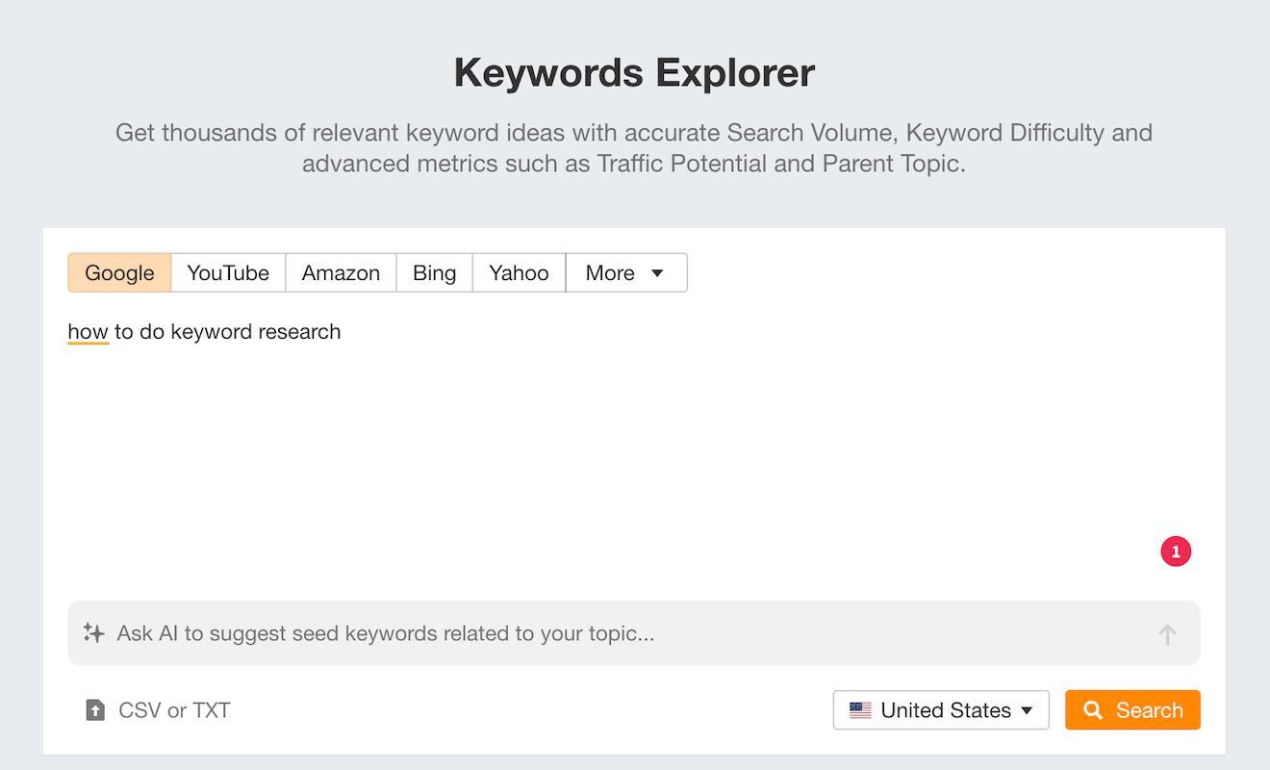Image resolution: width=1270 pixels, height=770 pixels.
Task: Open the United States country dropdown
Action: coord(941,710)
